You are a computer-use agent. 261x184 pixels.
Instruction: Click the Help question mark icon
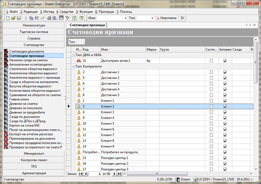[x=81, y=18]
